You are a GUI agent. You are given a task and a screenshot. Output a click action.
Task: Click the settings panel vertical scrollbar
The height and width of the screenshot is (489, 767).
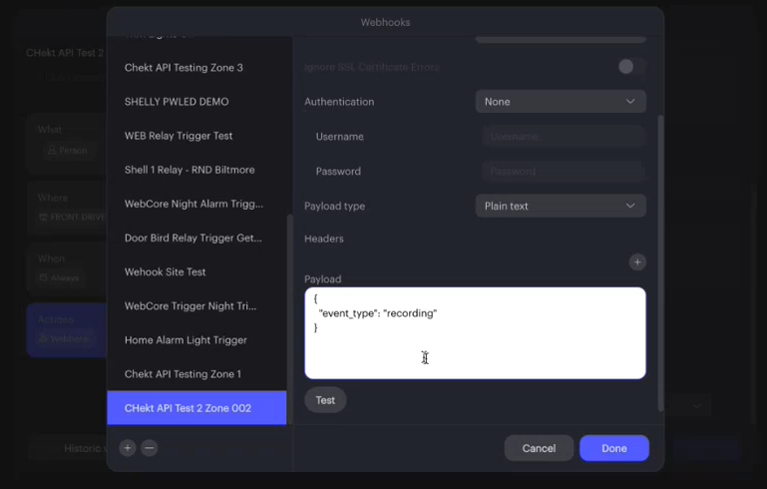pyautogui.click(x=661, y=263)
